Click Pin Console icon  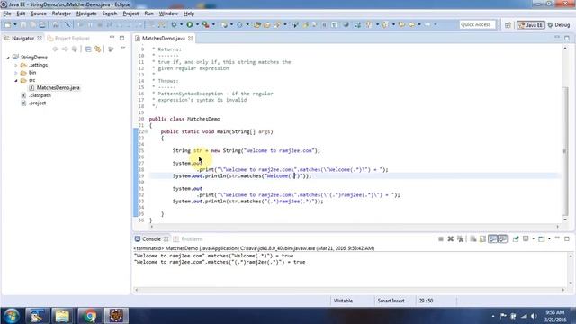516,239
